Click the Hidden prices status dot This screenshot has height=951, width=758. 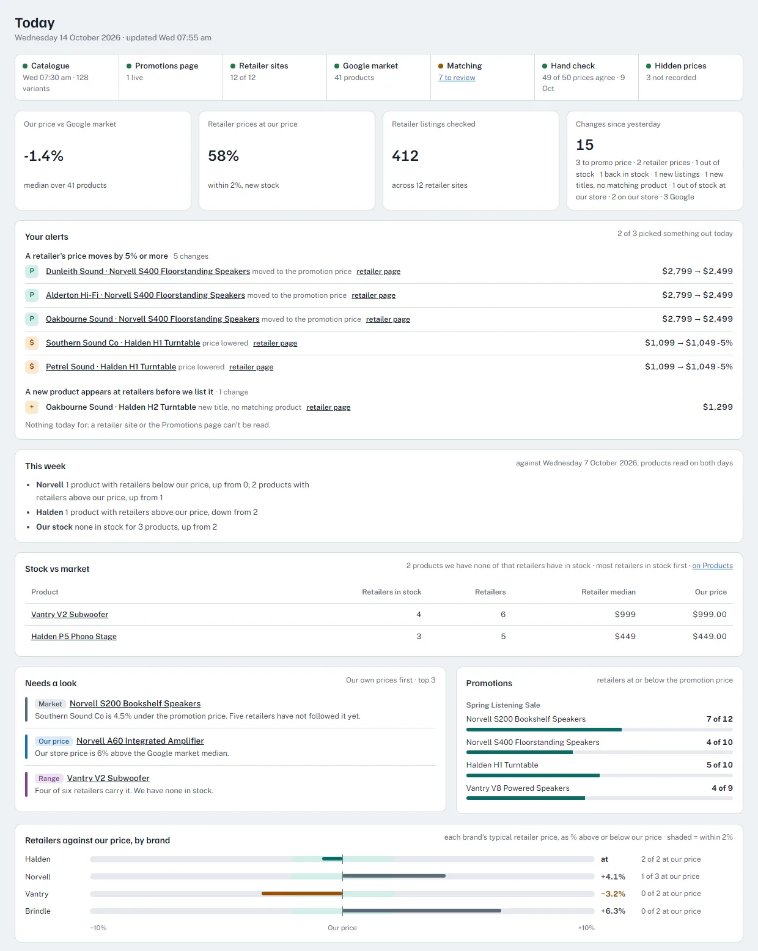(649, 66)
